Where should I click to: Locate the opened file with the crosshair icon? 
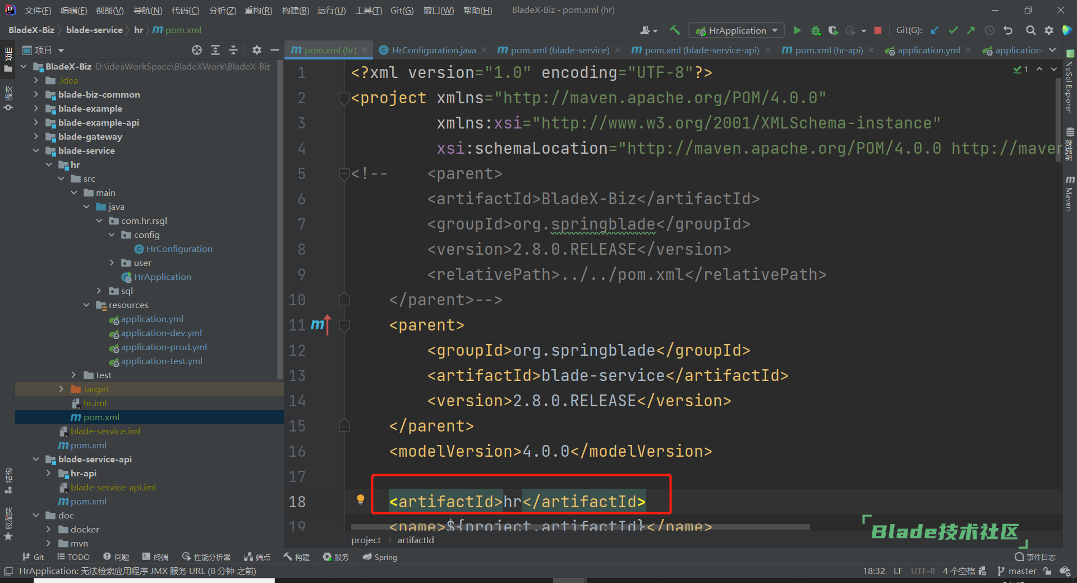197,50
